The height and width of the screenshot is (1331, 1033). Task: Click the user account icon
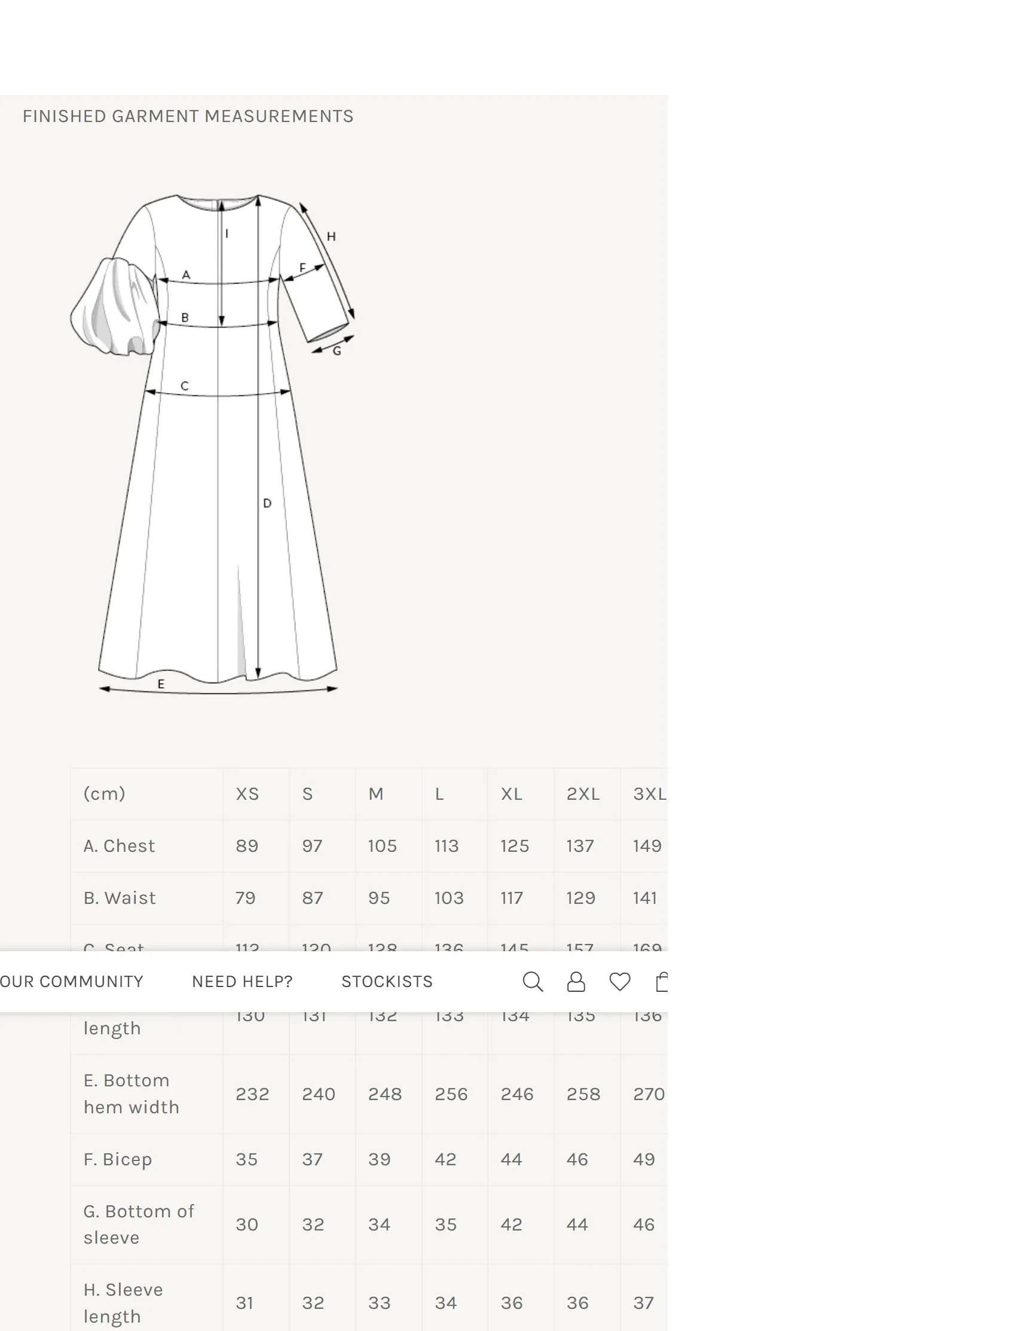(x=576, y=981)
